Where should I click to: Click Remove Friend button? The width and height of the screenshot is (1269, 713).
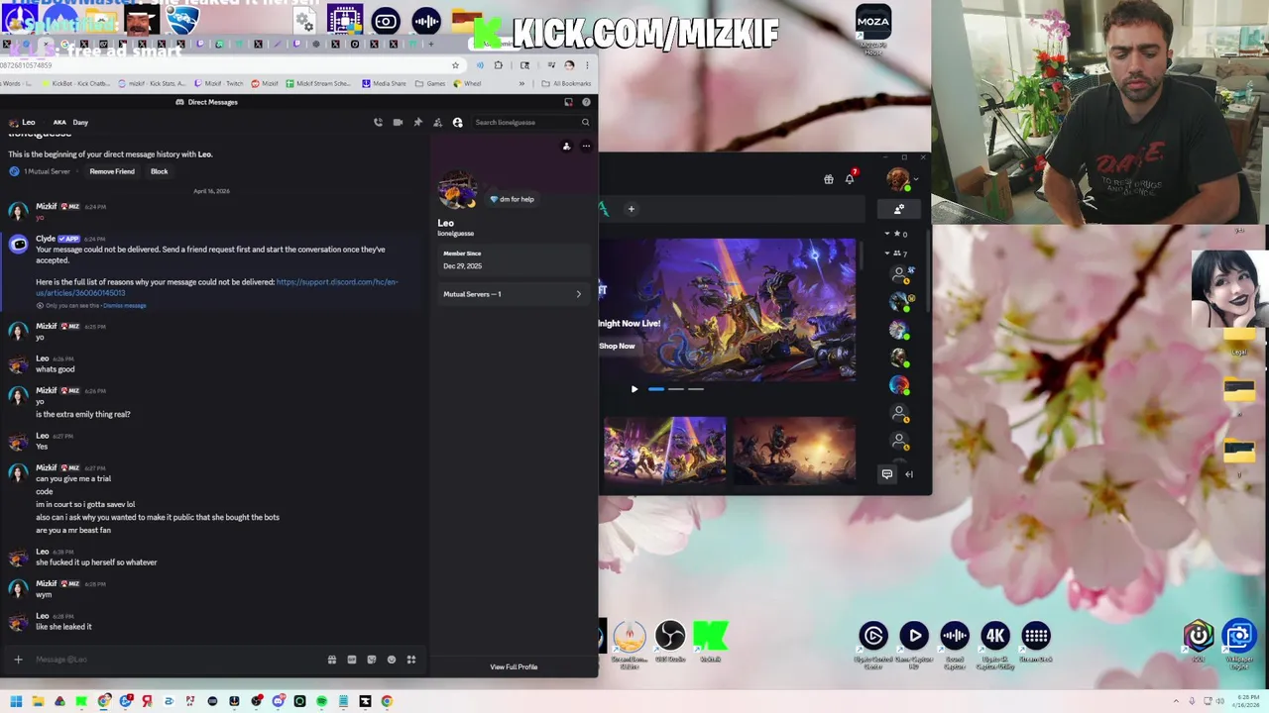pos(112,171)
